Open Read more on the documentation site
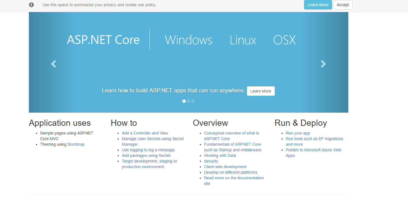The width and height of the screenshot is (408, 202). [x=234, y=181]
